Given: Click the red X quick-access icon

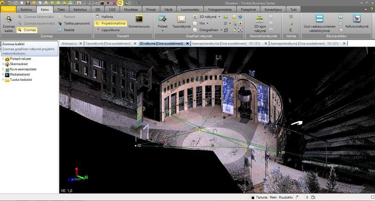Looking at the screenshot, I should (x=114, y=3).
